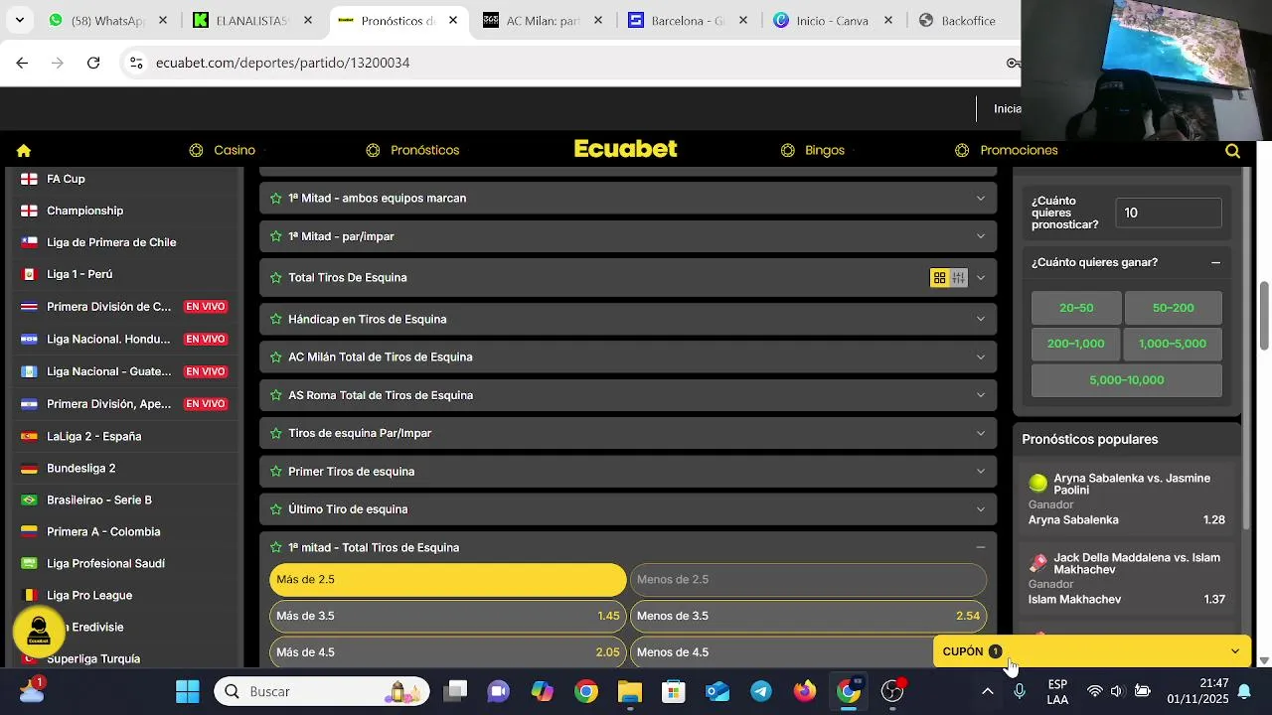Open File Explorer from the taskbar
The image size is (1272, 715).
click(630, 692)
